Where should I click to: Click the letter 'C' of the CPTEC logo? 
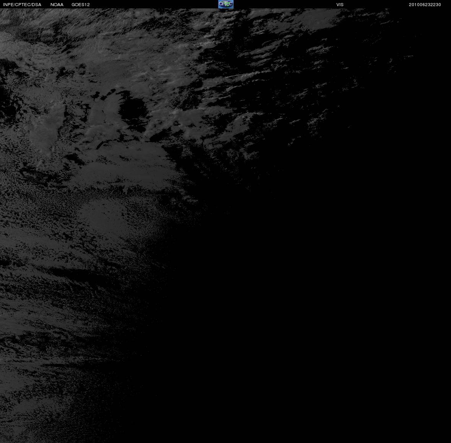click(x=220, y=4)
